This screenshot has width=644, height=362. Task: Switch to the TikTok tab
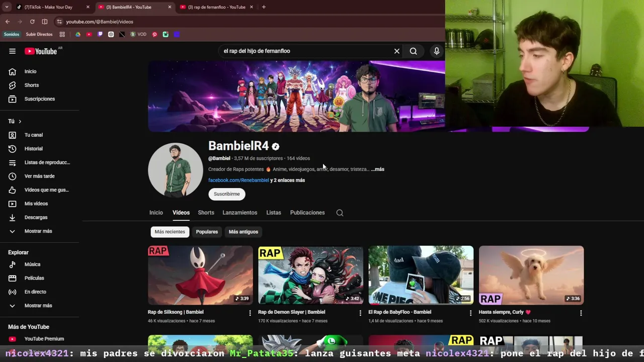[x=48, y=7]
